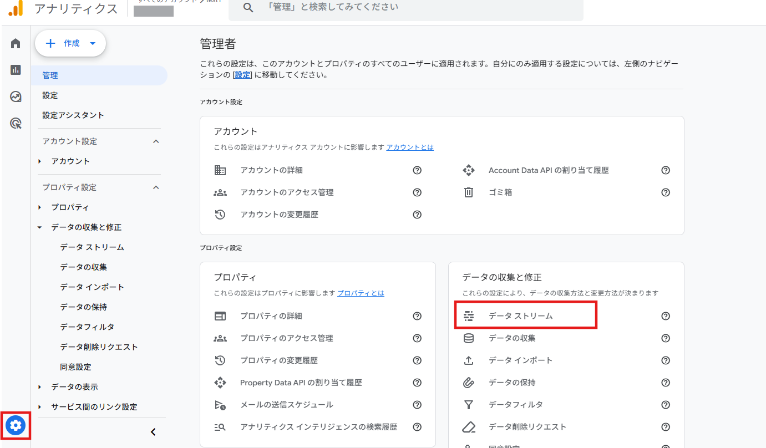766x448 pixels.
Task: Show help for アナリティクス インテリジェンスの検索履歴
Action: click(x=417, y=427)
